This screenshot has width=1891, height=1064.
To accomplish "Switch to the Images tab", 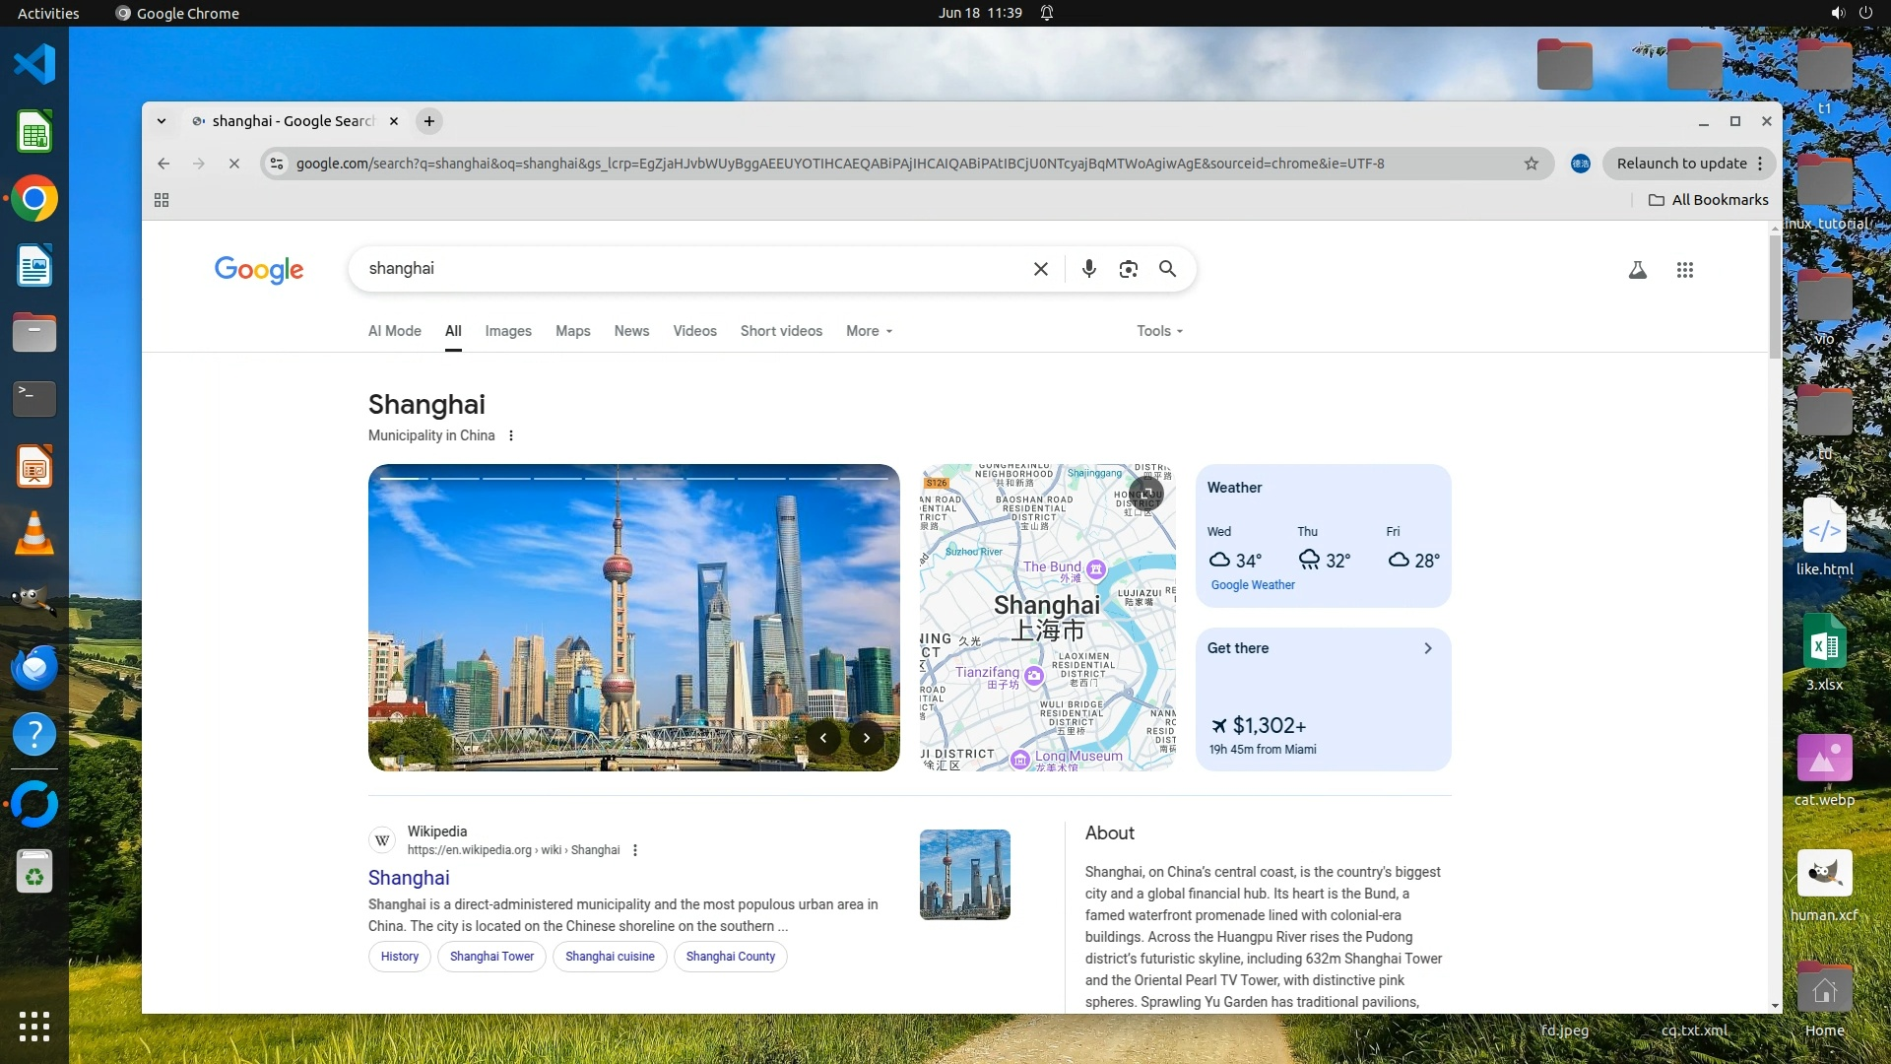I will click(x=508, y=331).
